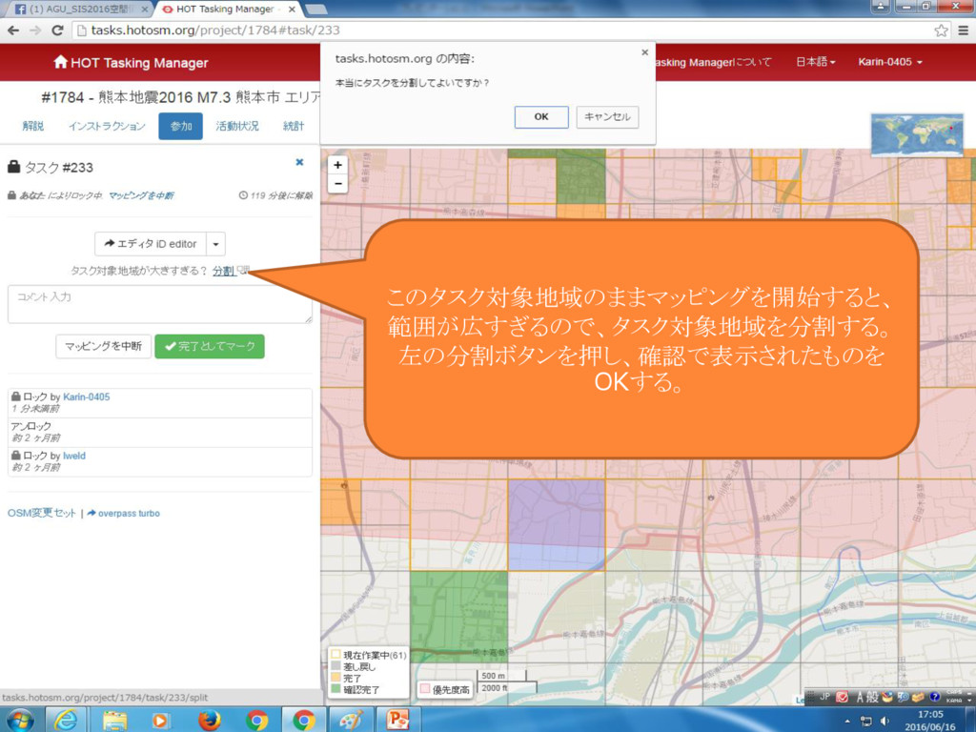Open the Karin-0405 user menu
976x732 pixels.
click(x=889, y=62)
